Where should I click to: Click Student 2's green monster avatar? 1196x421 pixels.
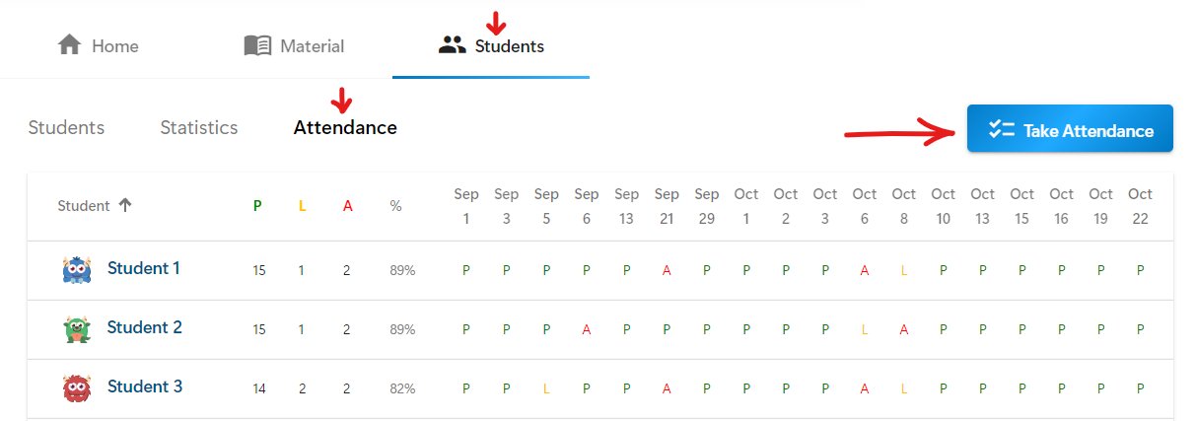[x=77, y=328]
